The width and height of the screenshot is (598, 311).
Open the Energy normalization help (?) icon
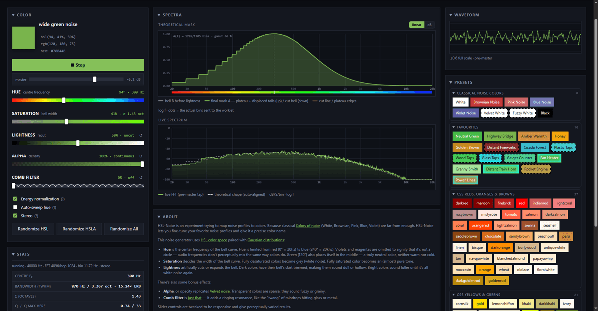tap(63, 199)
